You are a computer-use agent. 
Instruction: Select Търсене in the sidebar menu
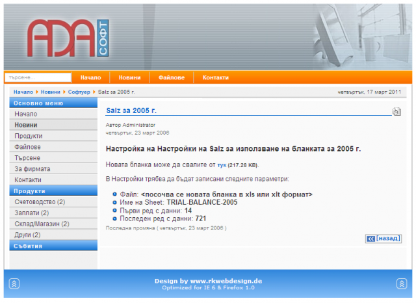53,158
